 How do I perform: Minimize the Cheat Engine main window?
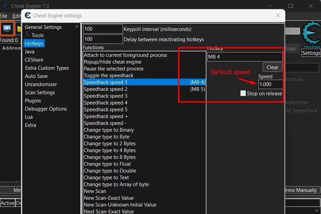point(271,6)
